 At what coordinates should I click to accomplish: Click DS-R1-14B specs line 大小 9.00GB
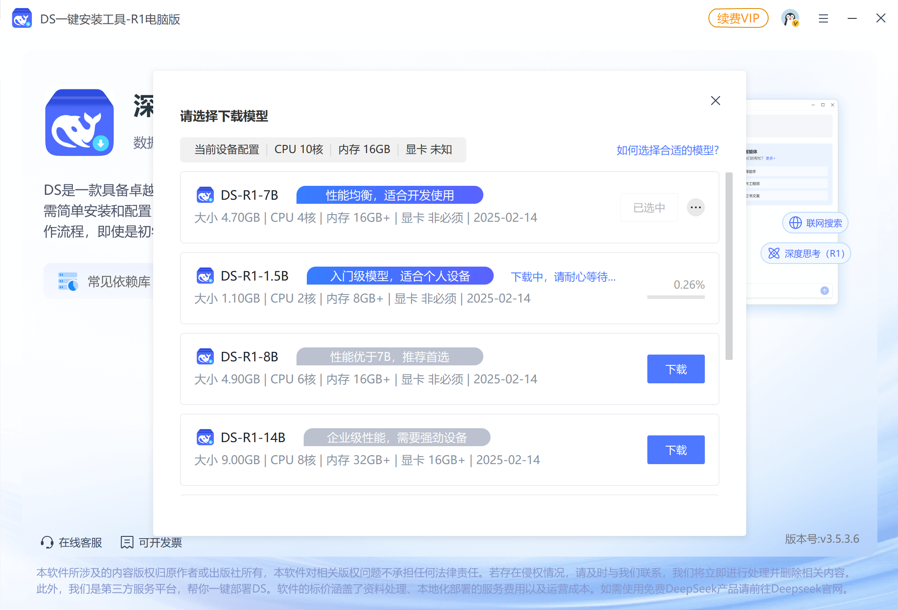pyautogui.click(x=367, y=460)
